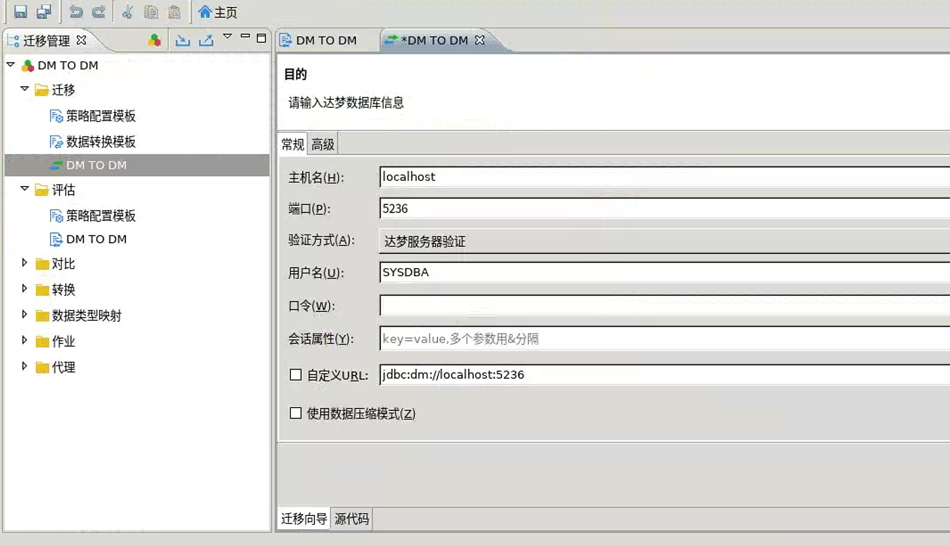
Task: Select the 转换 folder label
Action: pyautogui.click(x=63, y=290)
